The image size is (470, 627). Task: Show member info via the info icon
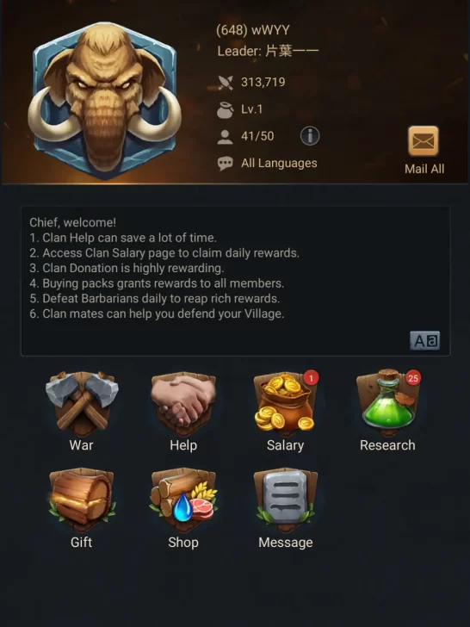[x=310, y=136]
